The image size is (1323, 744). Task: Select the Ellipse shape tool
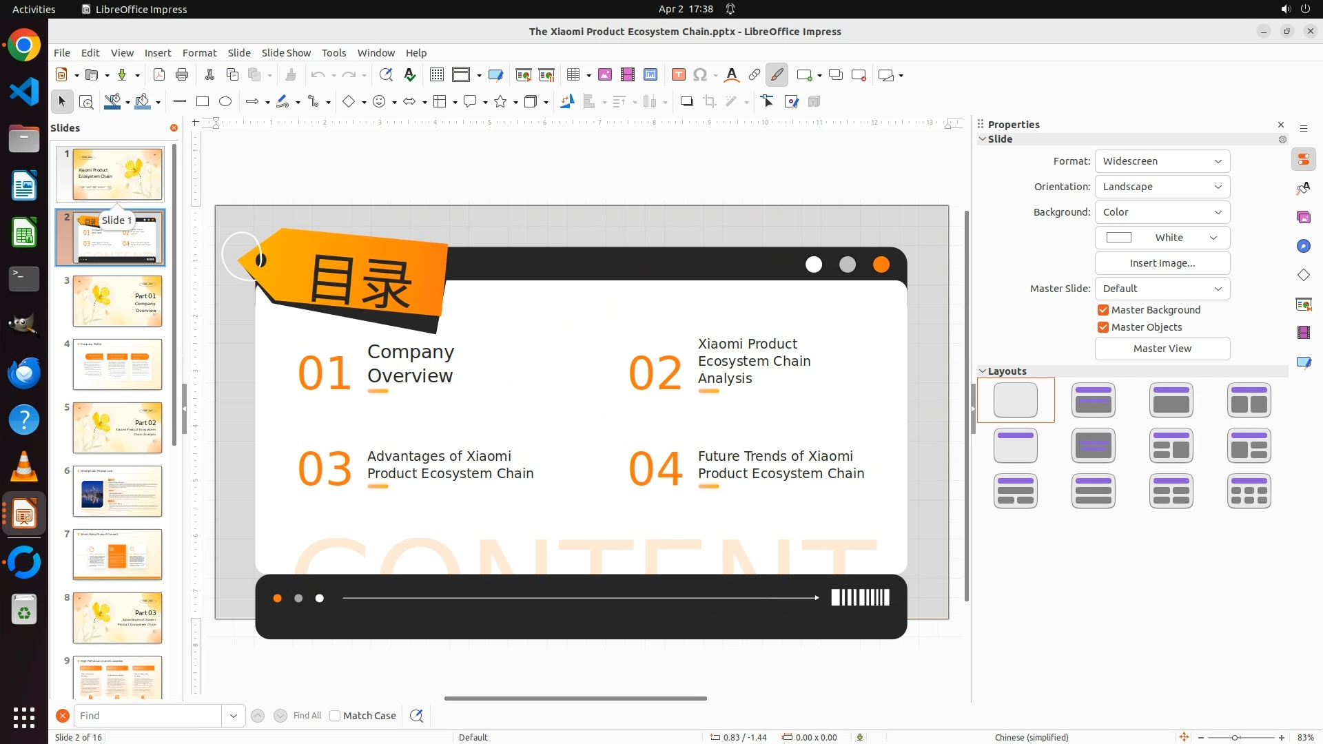coord(225,102)
